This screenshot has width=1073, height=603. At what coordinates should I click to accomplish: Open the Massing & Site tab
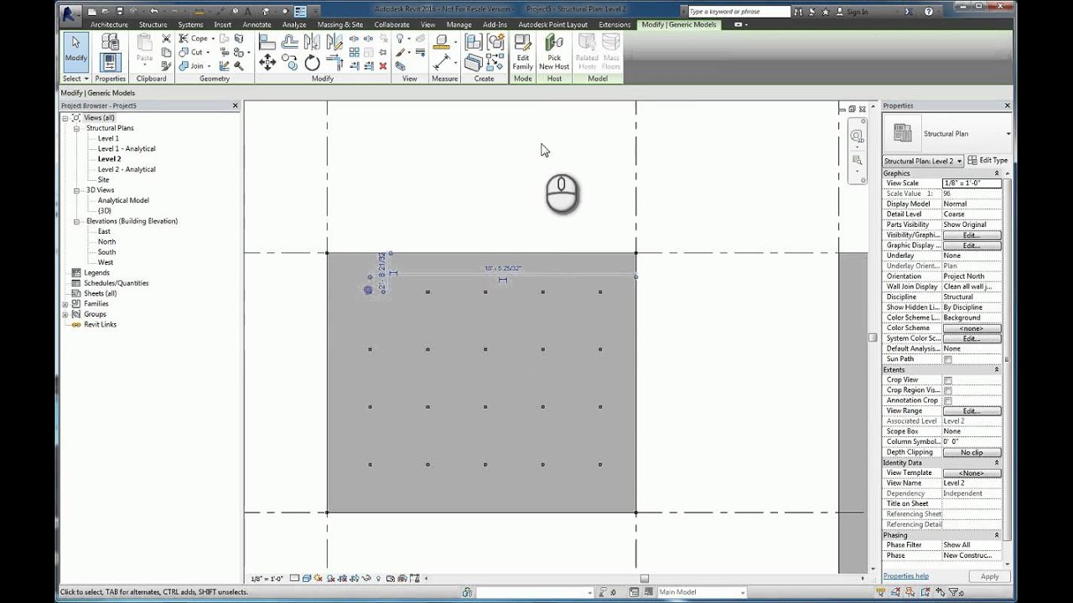[x=340, y=24]
